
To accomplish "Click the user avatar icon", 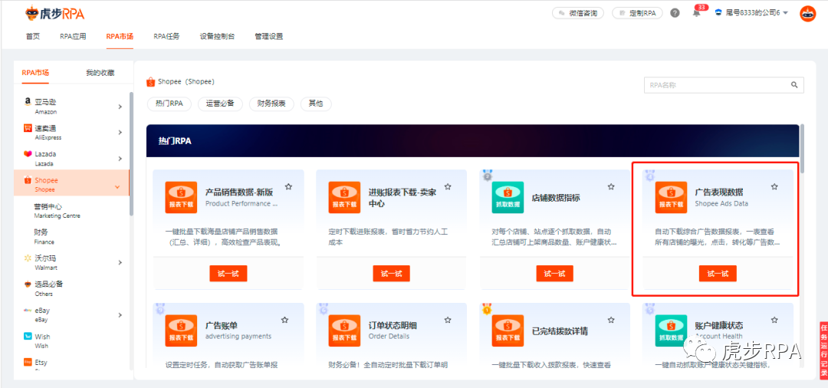I will 807,14.
